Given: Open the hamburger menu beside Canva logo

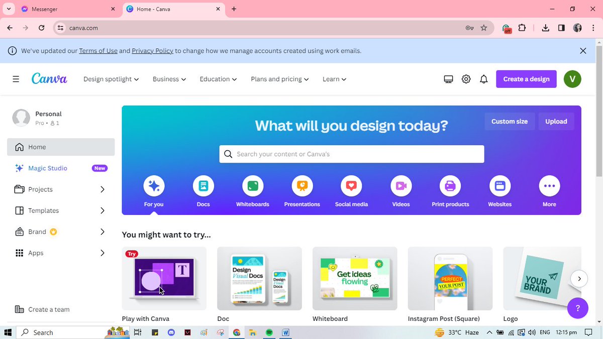Looking at the screenshot, I should 16,79.
